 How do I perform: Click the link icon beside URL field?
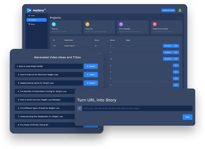(80, 108)
